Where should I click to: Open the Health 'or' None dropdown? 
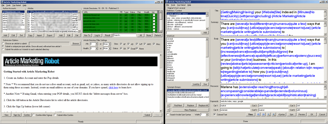pos(109,48)
